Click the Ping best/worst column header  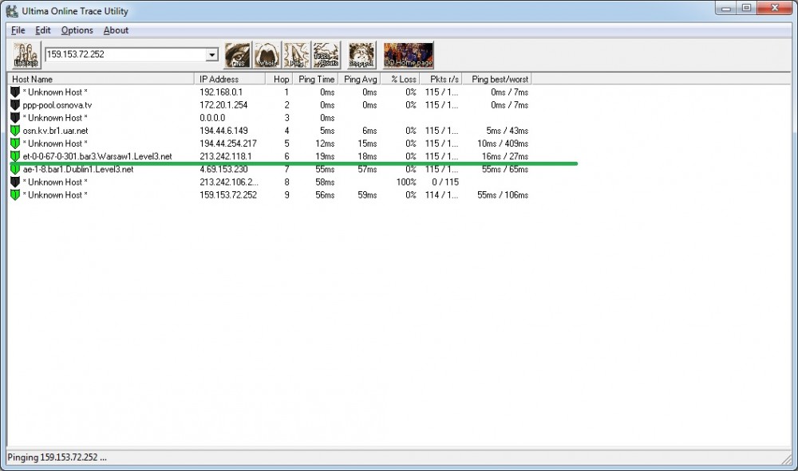tap(497, 79)
